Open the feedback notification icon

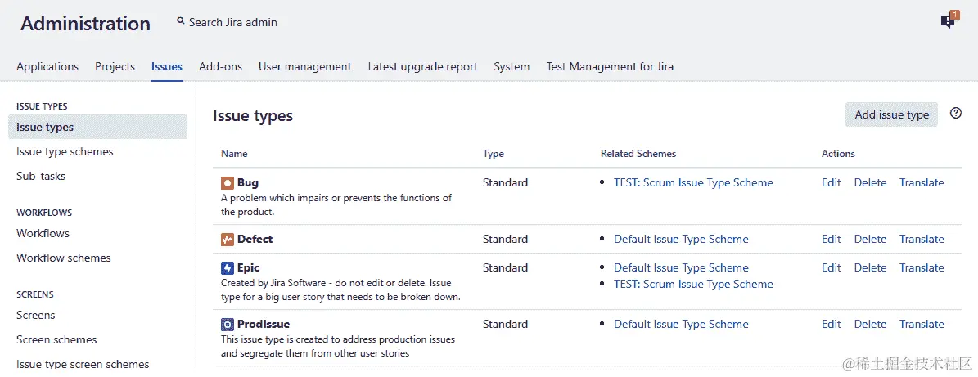pos(949,21)
